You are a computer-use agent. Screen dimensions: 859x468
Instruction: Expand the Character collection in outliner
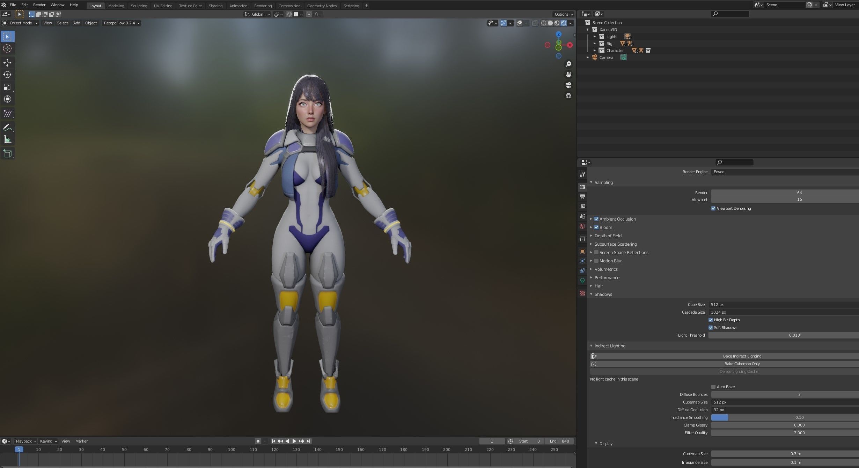tap(595, 51)
